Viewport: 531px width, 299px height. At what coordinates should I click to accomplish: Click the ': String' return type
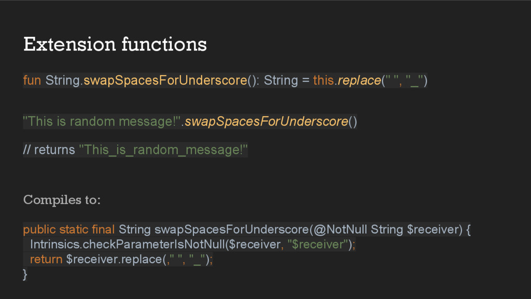(277, 80)
